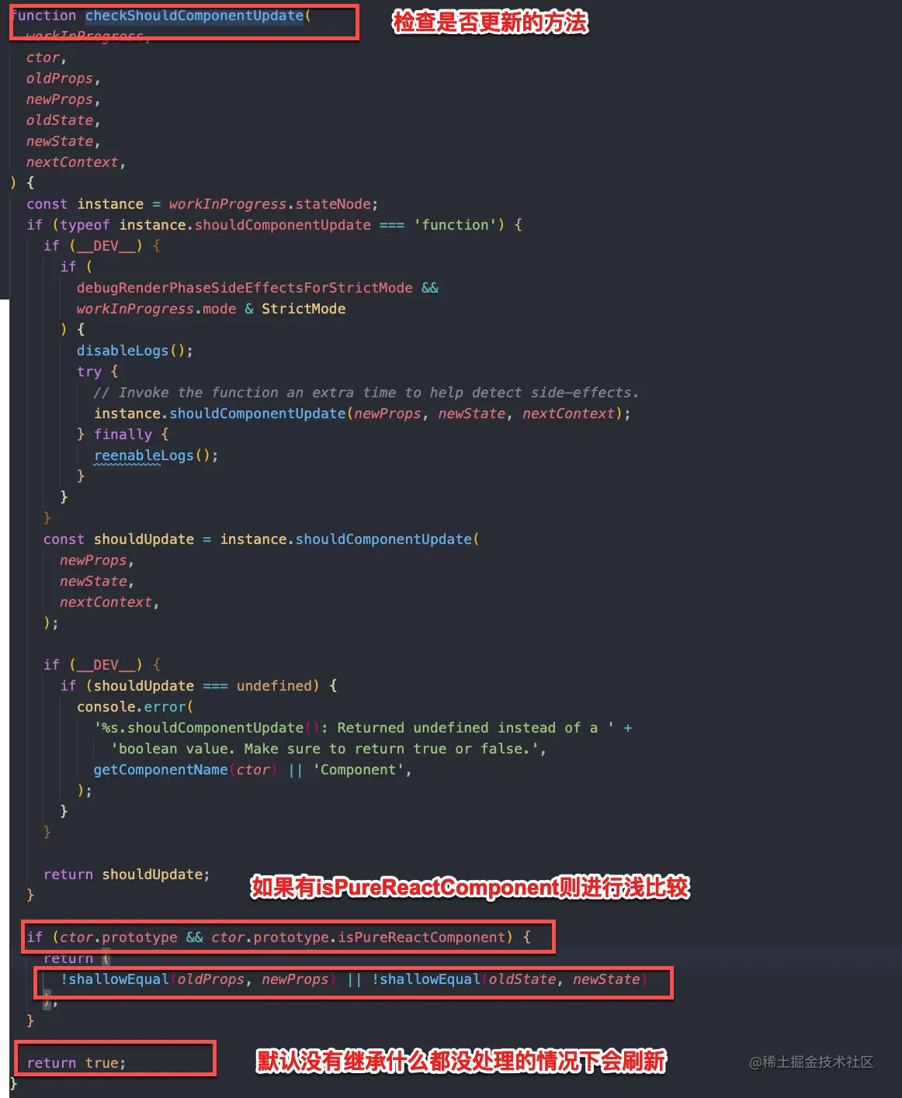Click the 'finally' keyword

(123, 435)
